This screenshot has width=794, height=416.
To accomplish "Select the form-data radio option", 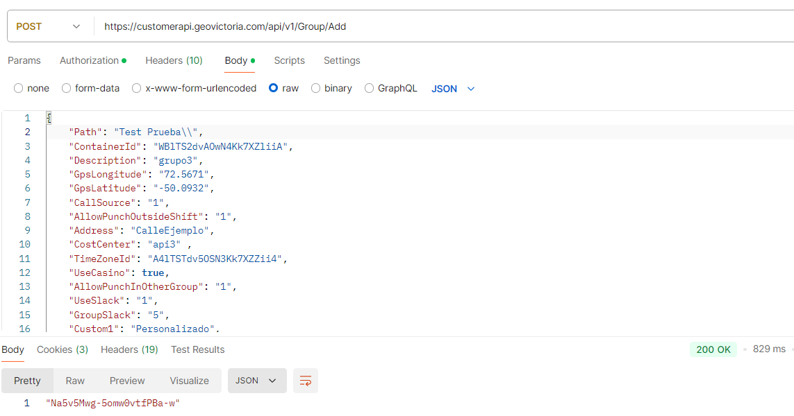I will coord(67,88).
